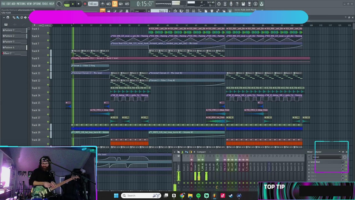Select Pattern 1 in the pattern list
The height and width of the screenshot is (200, 355).
14,30
